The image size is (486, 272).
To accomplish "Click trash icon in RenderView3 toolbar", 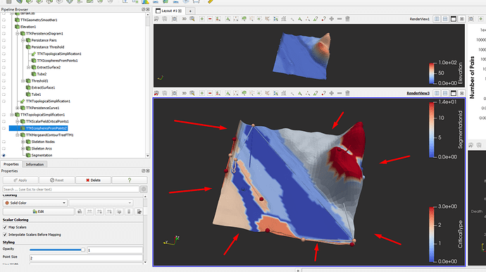I will click(x=347, y=93).
